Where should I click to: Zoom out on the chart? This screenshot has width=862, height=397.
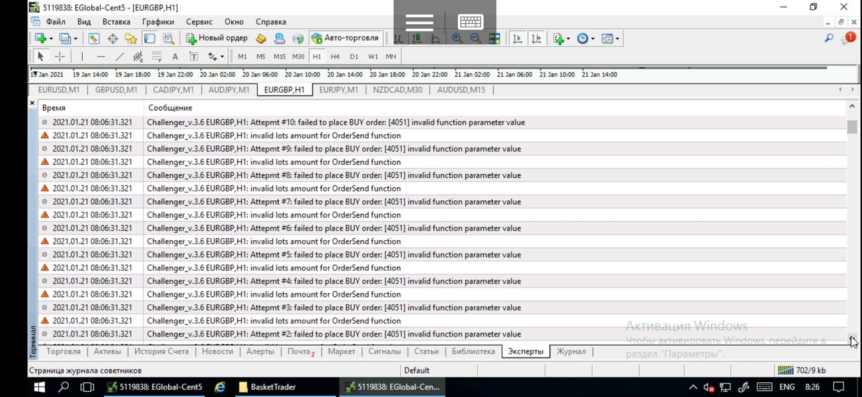(x=476, y=39)
